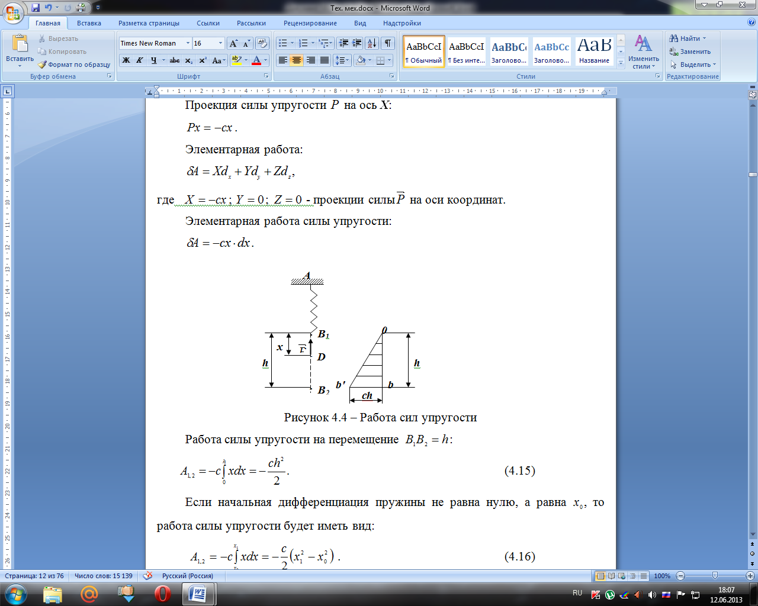Open the highlight color dropdown arrow
Viewport: 758px width, 606px height.
[x=245, y=60]
